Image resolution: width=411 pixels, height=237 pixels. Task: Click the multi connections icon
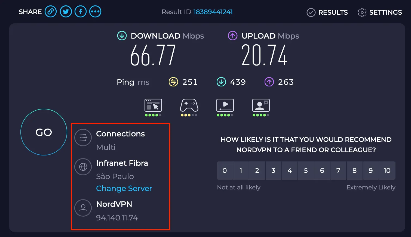coord(83,138)
